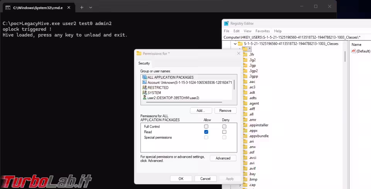Click the group list vertical scrollbar
The image size is (371, 189).
[234, 84]
